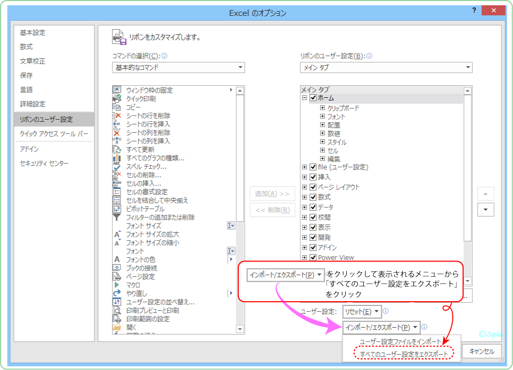Choose すべてのユーザー設定をエクスポート menu item
This screenshot has height=370, width=513.
click(404, 354)
